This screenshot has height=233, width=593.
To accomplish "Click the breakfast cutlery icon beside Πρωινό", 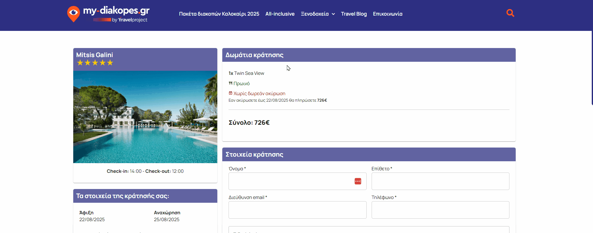I will coord(230,83).
